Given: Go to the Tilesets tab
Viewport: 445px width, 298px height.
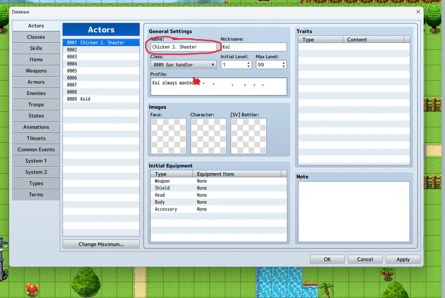Looking at the screenshot, I should [36, 138].
